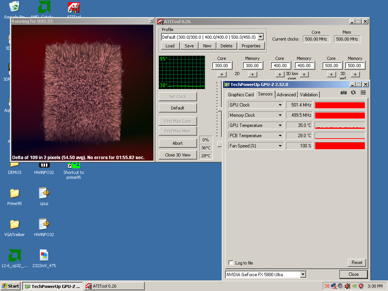Screen dimensions: 388x291
Task: Select the HWiNFO32 settings file icon
Action: [44, 224]
